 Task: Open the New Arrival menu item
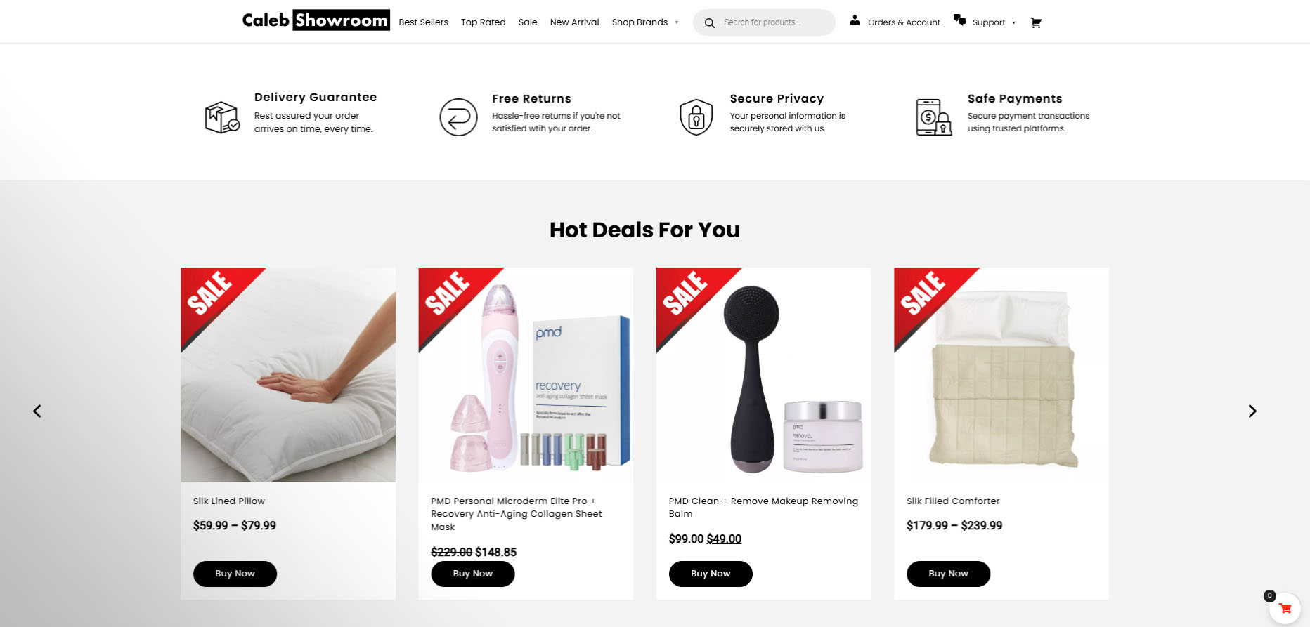(x=574, y=22)
